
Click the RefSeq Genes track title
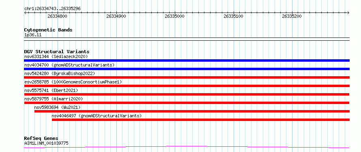click(41, 139)
